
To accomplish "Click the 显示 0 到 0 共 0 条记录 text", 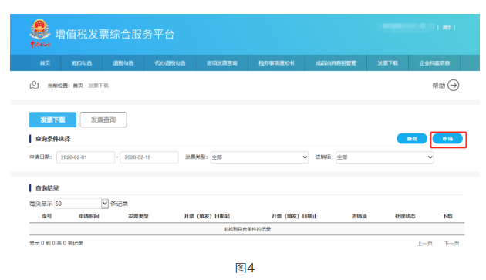I will [56, 243].
